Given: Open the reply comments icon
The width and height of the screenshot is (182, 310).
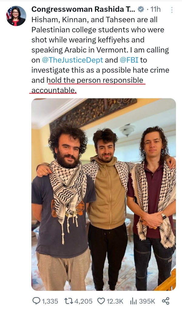Looking at the screenshot, I should [36, 301].
